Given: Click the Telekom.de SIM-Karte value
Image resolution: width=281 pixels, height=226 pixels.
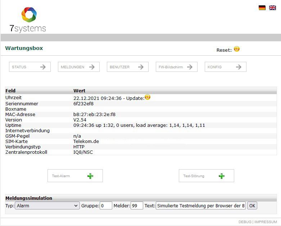Looking at the screenshot, I should pyautogui.click(x=86, y=141).
